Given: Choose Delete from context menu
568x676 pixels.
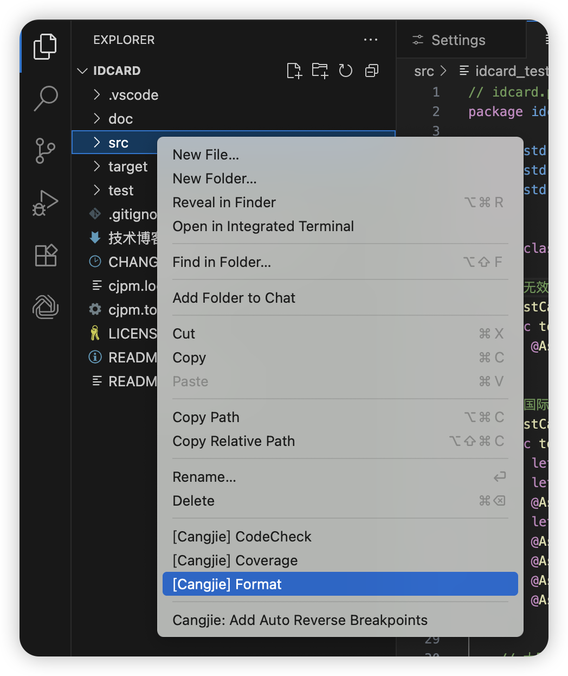Looking at the screenshot, I should point(340,501).
